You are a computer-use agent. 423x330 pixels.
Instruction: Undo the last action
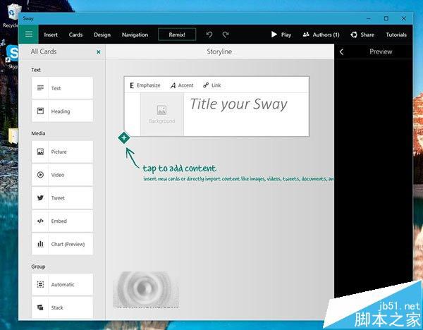pyautogui.click(x=209, y=35)
